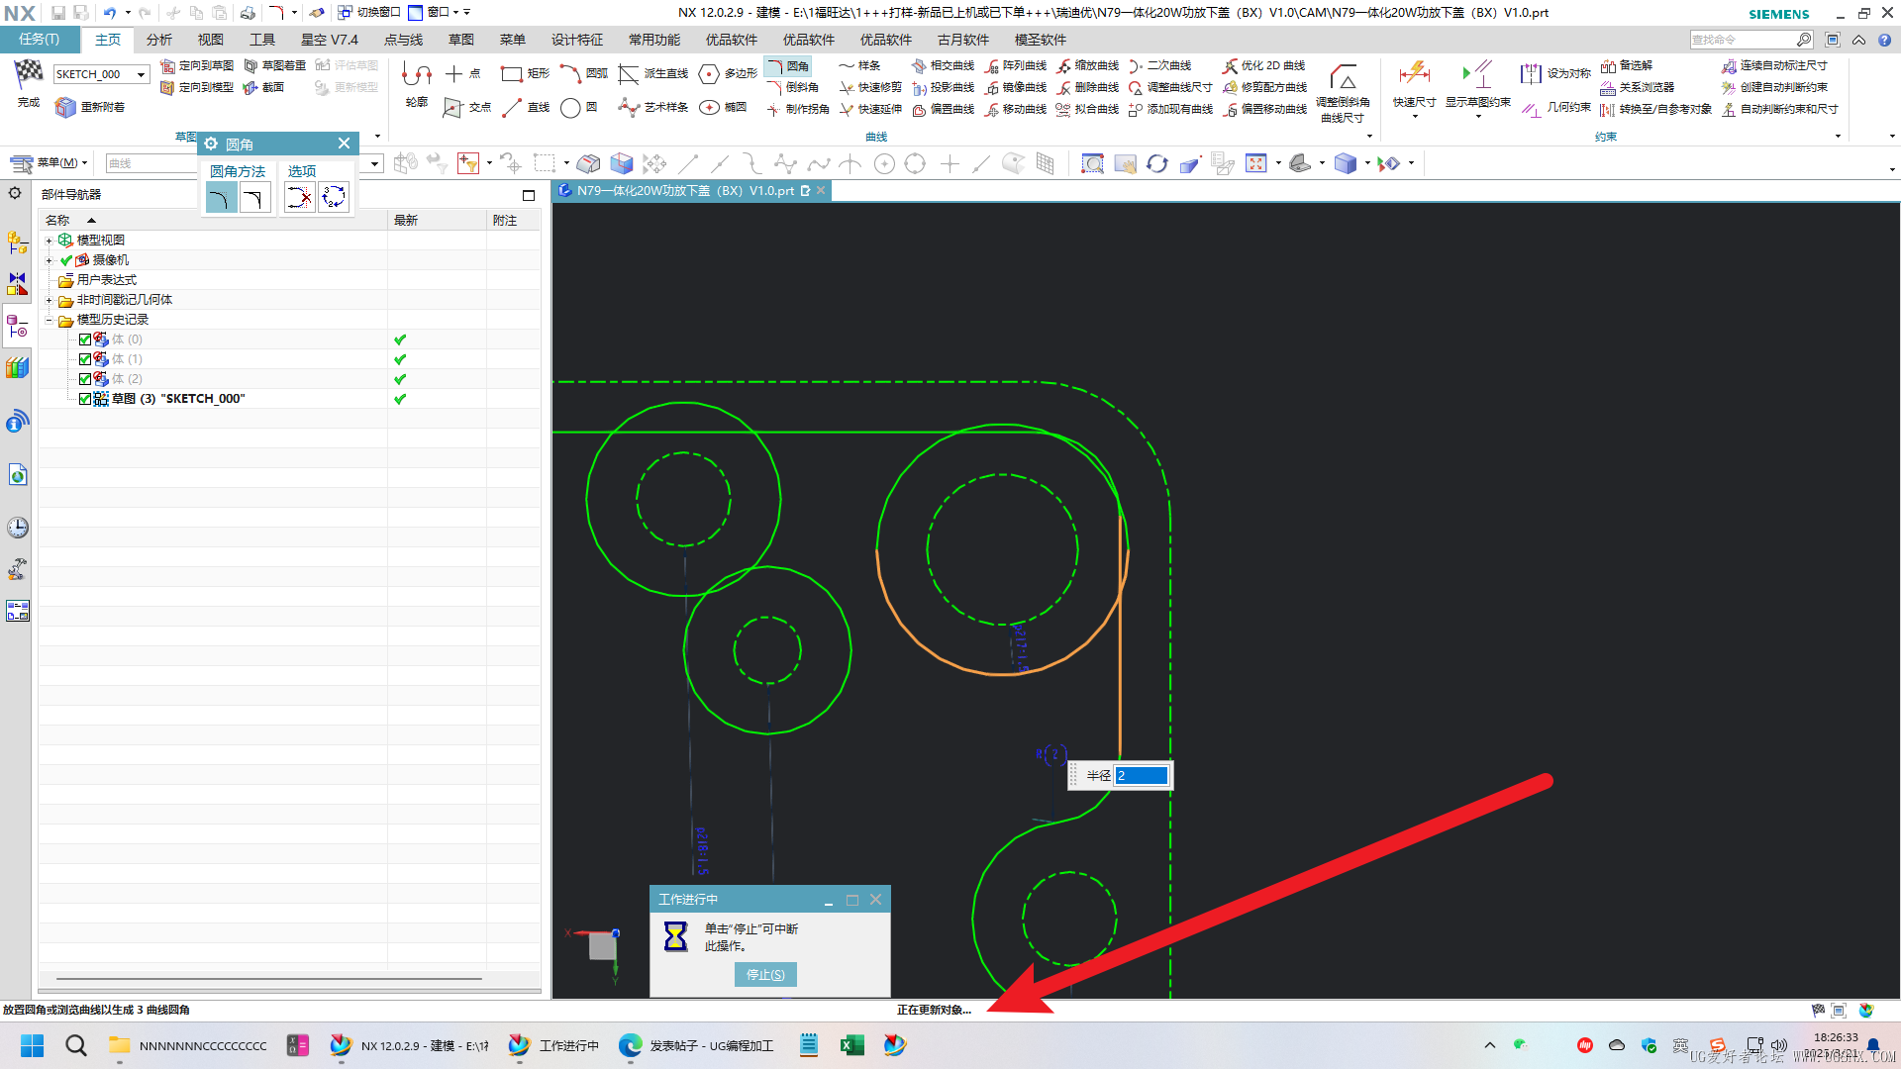Select Make Corner (制作拐角) tool

click(x=797, y=109)
